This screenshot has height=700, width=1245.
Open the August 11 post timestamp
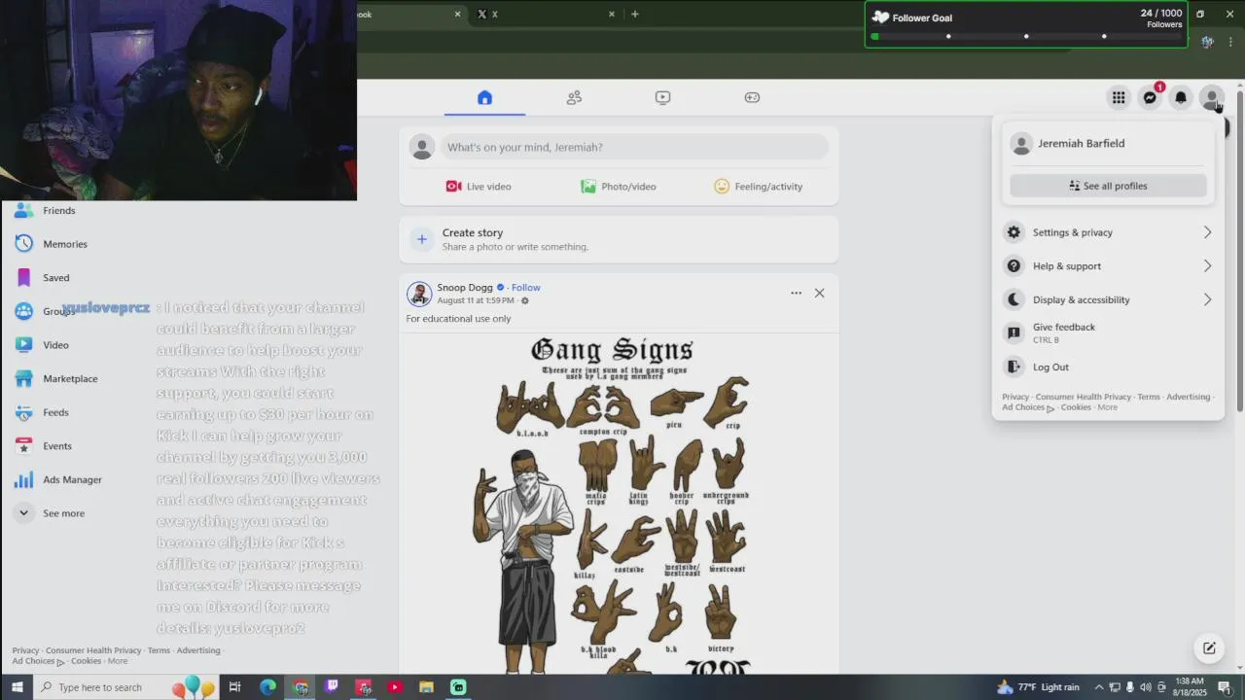476,300
